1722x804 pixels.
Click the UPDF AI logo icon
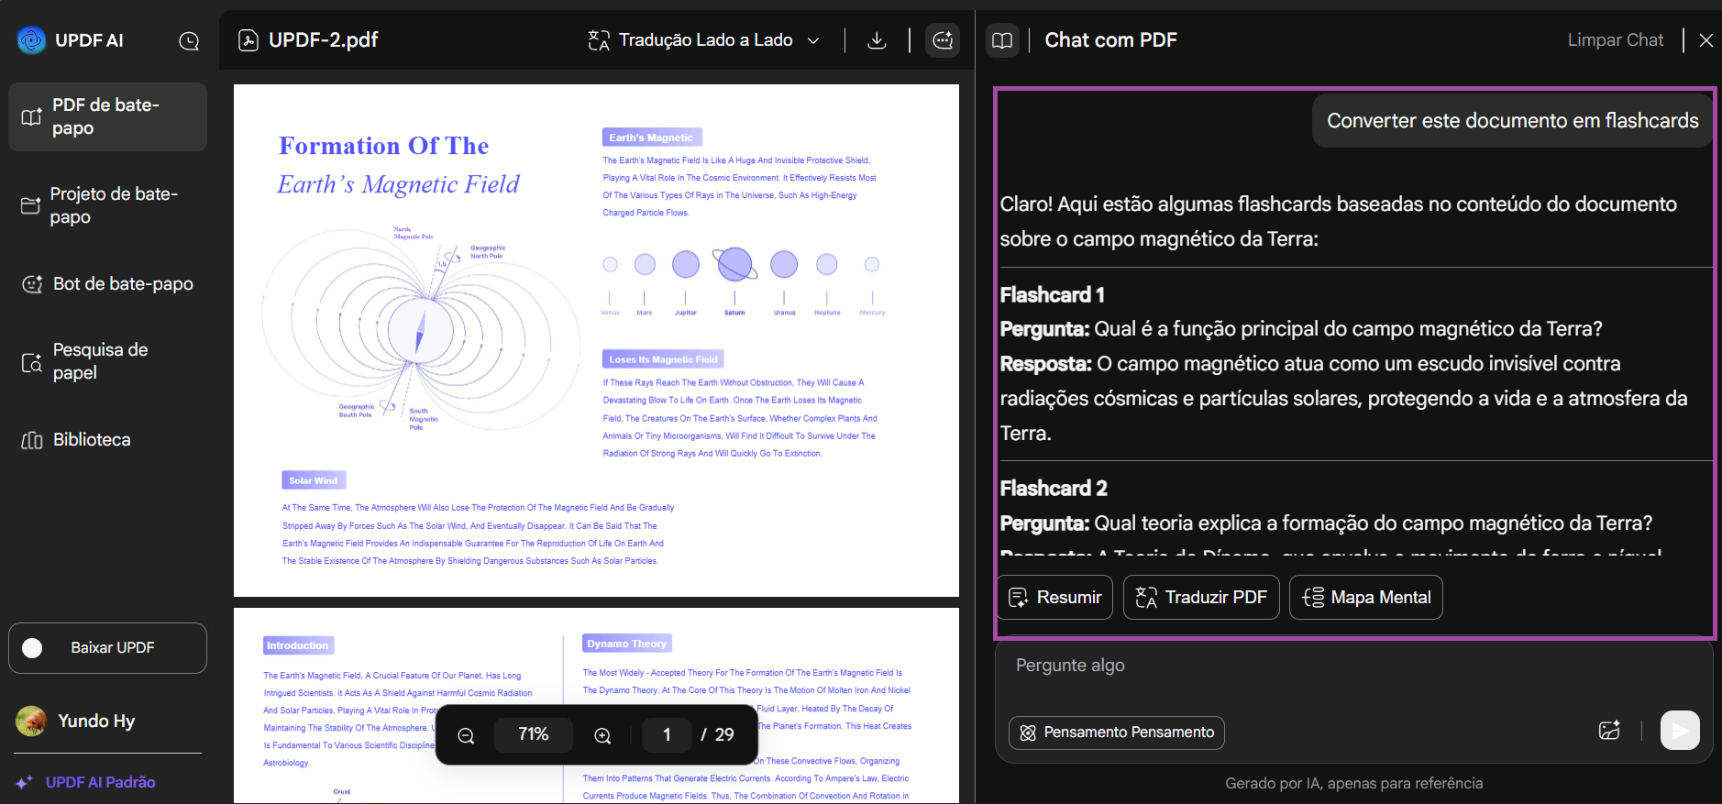tap(31, 40)
